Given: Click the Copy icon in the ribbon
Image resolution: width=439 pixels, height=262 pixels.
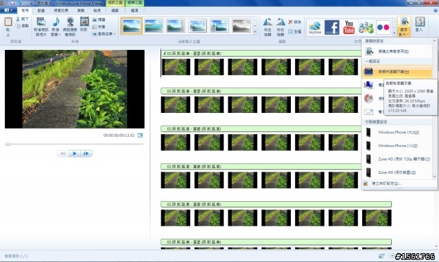Looking at the screenshot, I should pos(18,26).
